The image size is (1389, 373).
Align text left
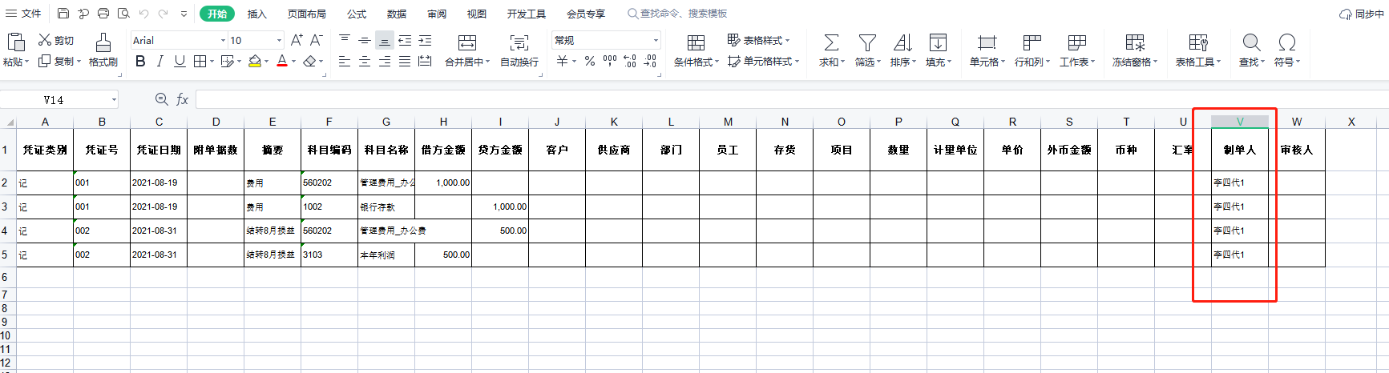345,61
